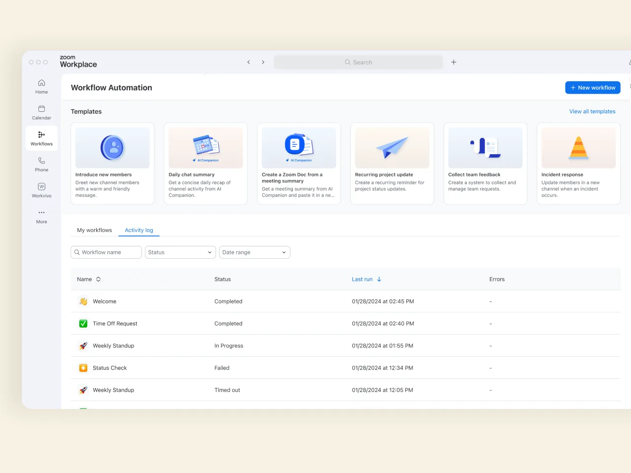Choose the Incident response template card
The width and height of the screenshot is (631, 473).
coord(578,163)
